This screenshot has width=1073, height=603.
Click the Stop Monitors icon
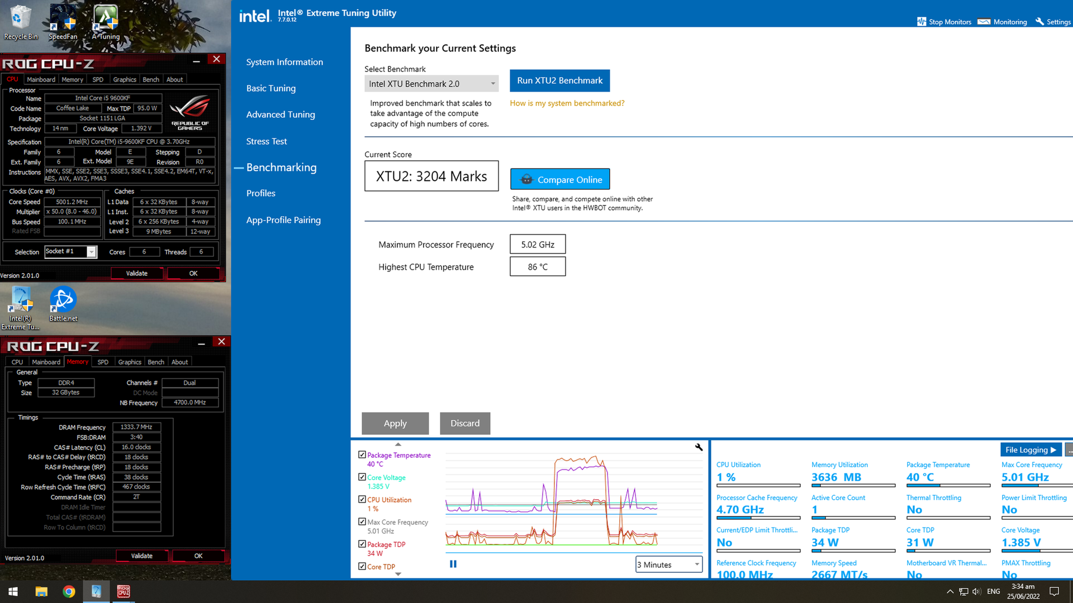(x=922, y=22)
